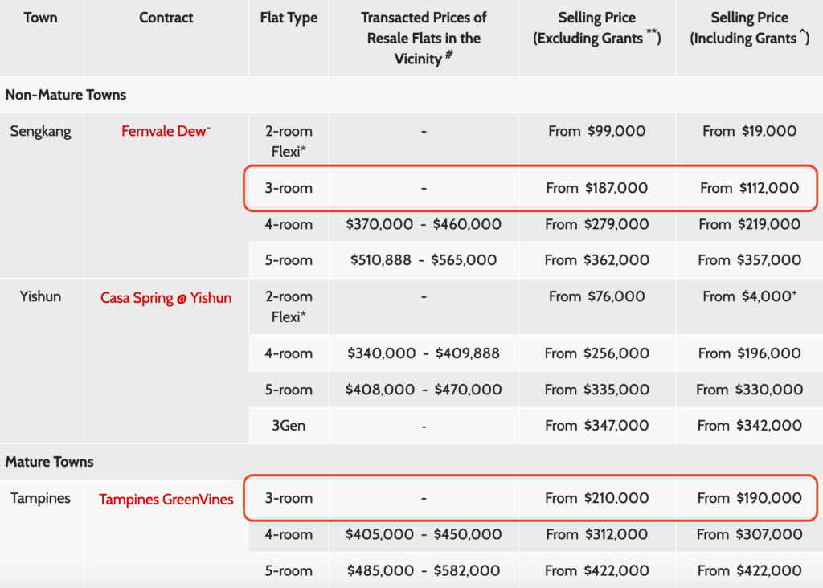823x588 pixels.
Task: Select the $485,000 - $582,000 resale price
Action: [424, 571]
